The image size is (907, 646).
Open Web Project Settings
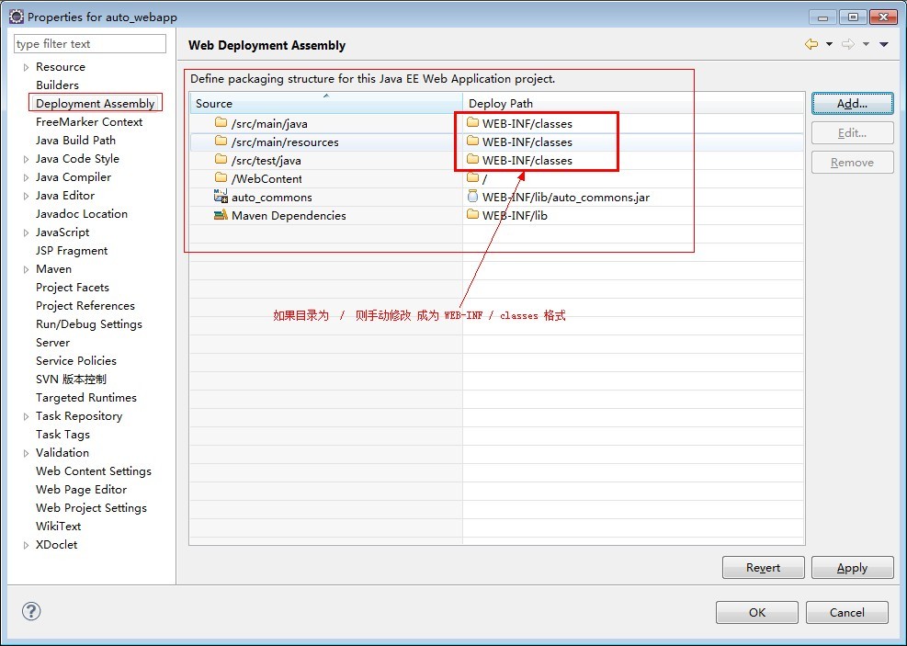(91, 508)
